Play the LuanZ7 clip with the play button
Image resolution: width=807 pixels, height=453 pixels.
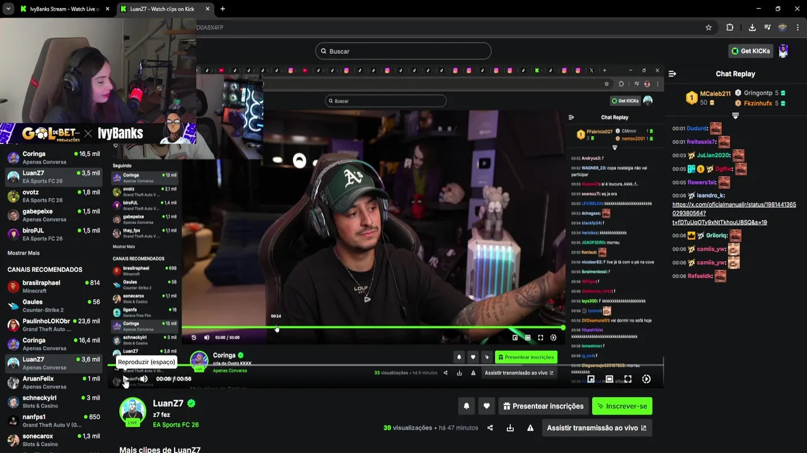[x=124, y=379]
